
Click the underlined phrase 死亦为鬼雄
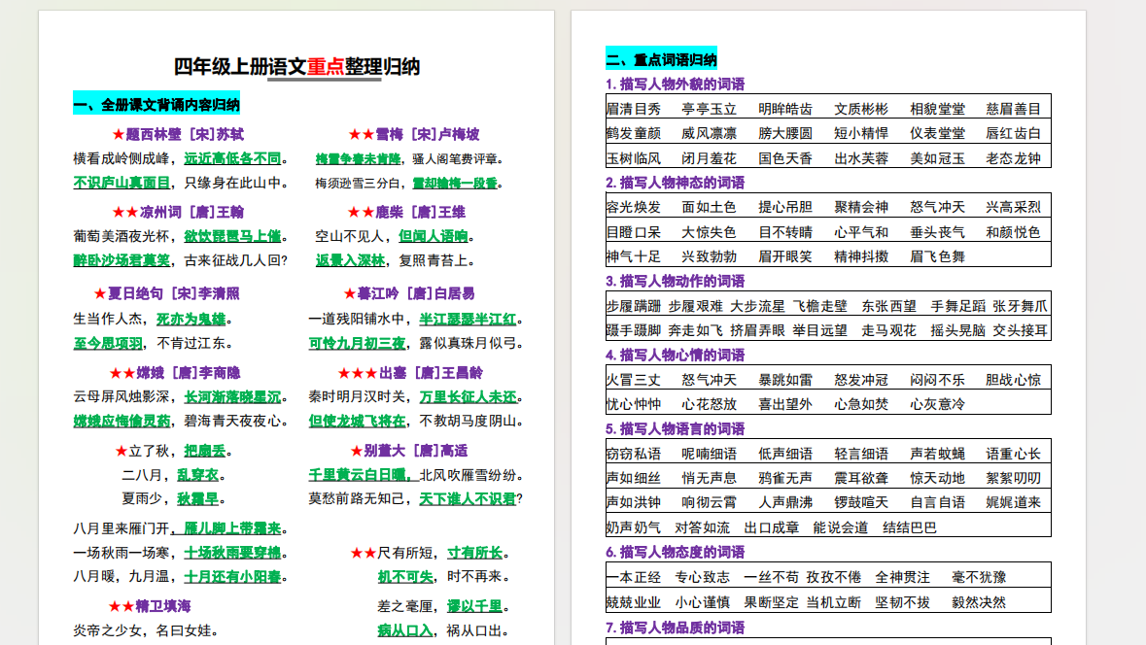pos(191,320)
